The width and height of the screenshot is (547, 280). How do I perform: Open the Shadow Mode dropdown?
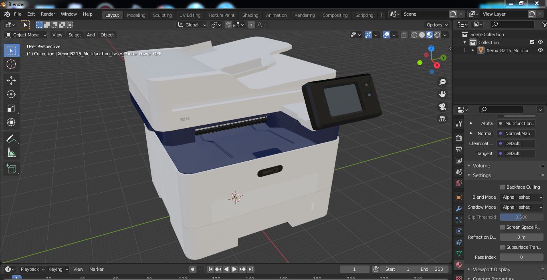coord(522,207)
